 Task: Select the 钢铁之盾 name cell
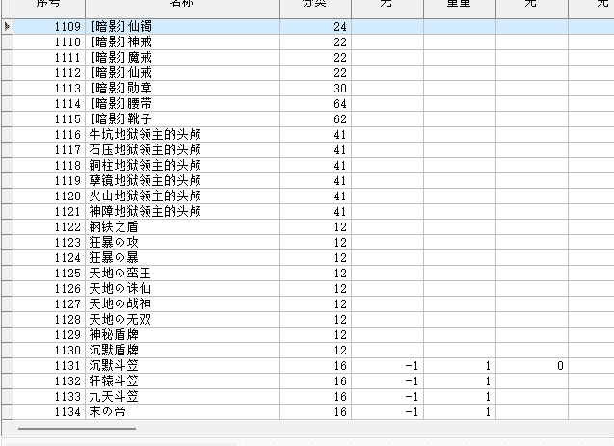tap(182, 227)
